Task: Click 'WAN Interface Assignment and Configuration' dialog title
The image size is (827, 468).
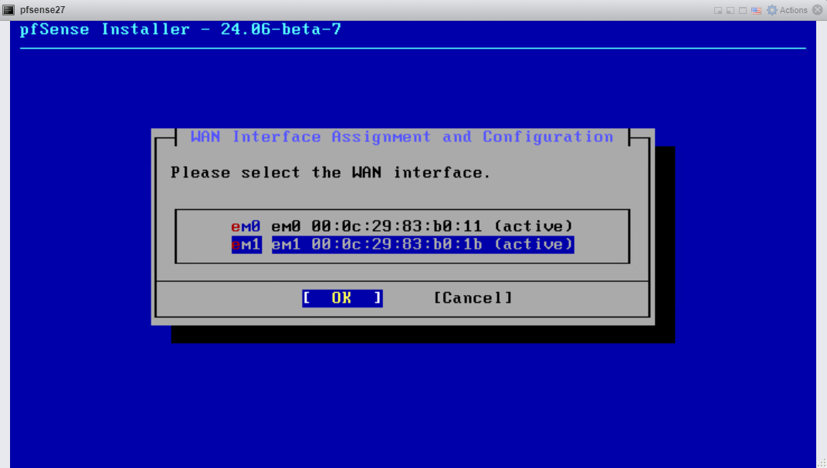Action: click(402, 137)
